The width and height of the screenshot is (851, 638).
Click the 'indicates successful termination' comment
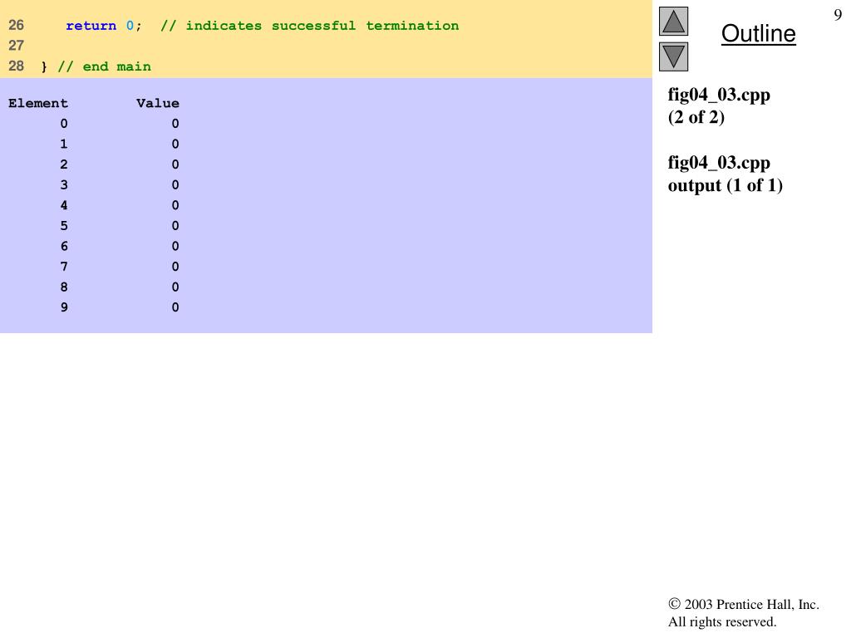[309, 26]
